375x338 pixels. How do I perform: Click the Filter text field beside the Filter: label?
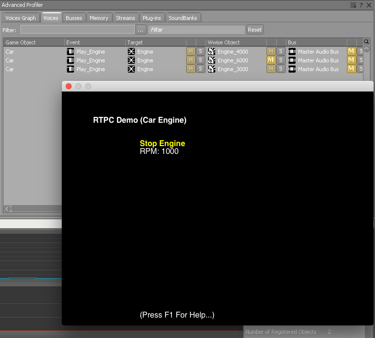coord(77,30)
